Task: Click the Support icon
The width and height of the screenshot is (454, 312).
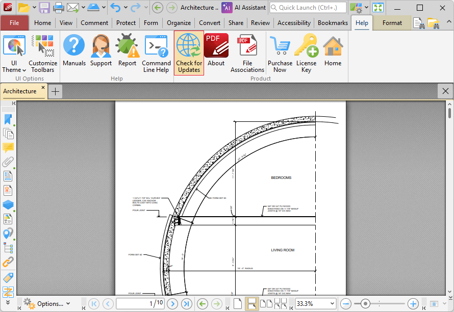Action: [x=101, y=50]
